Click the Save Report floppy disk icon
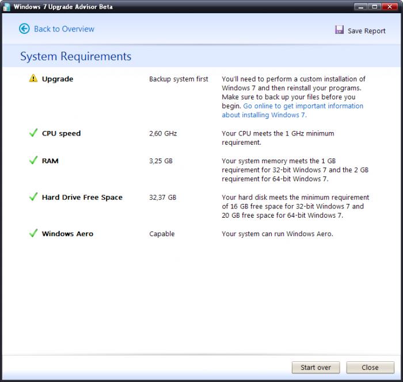The height and width of the screenshot is (382, 403). pos(339,30)
